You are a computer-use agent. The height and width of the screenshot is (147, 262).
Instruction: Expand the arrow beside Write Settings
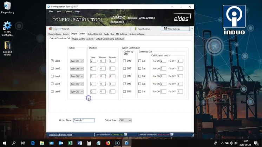coord(192,29)
